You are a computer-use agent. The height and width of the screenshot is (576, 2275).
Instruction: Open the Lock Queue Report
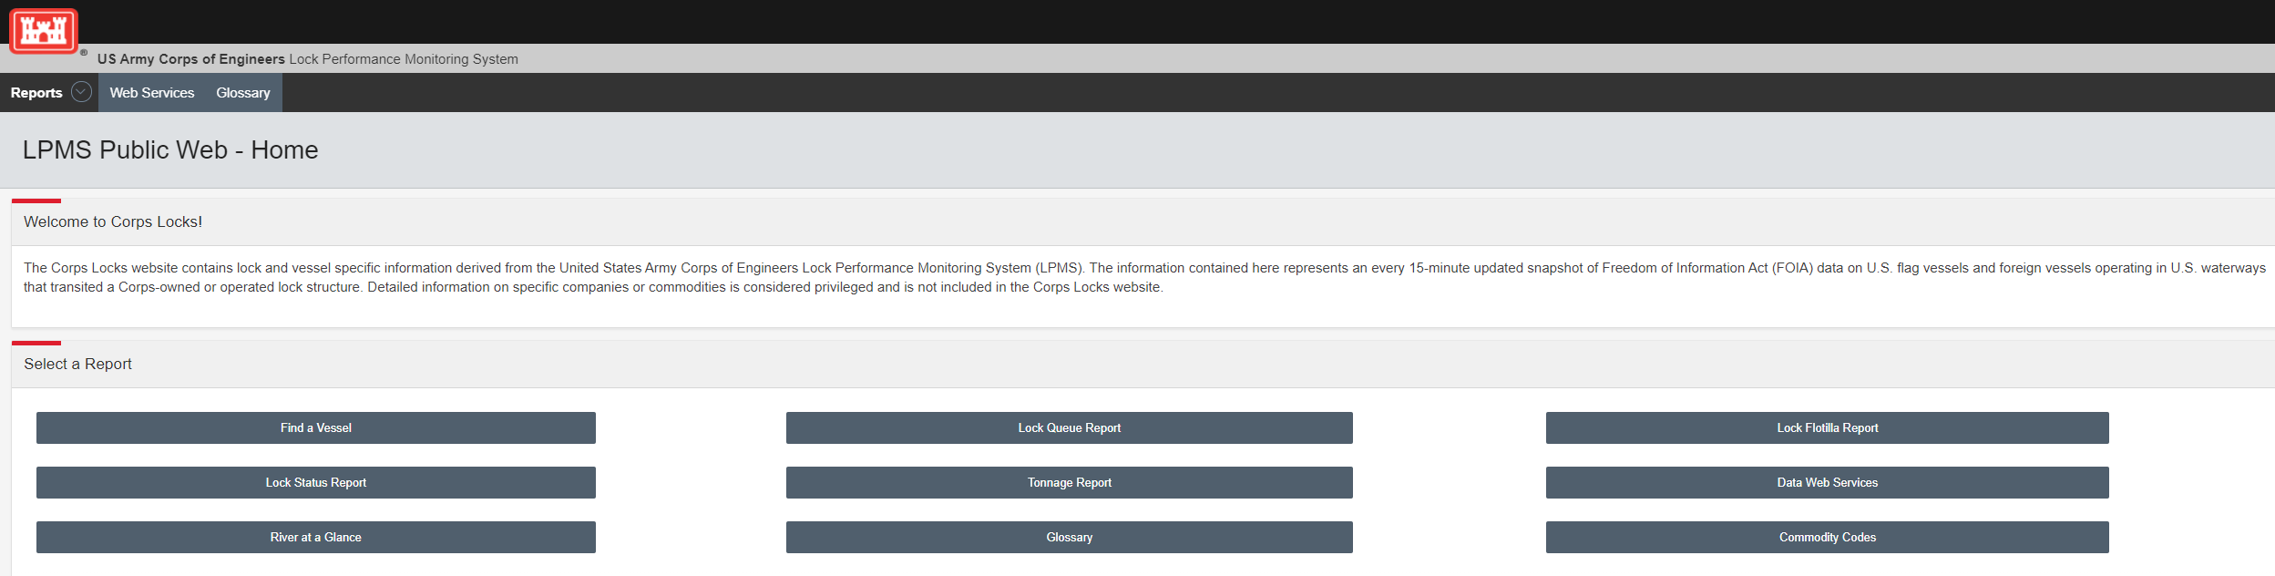coord(1070,428)
